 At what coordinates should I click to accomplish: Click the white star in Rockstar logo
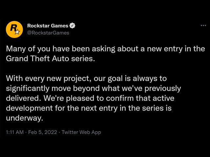pyautogui.click(x=17, y=32)
